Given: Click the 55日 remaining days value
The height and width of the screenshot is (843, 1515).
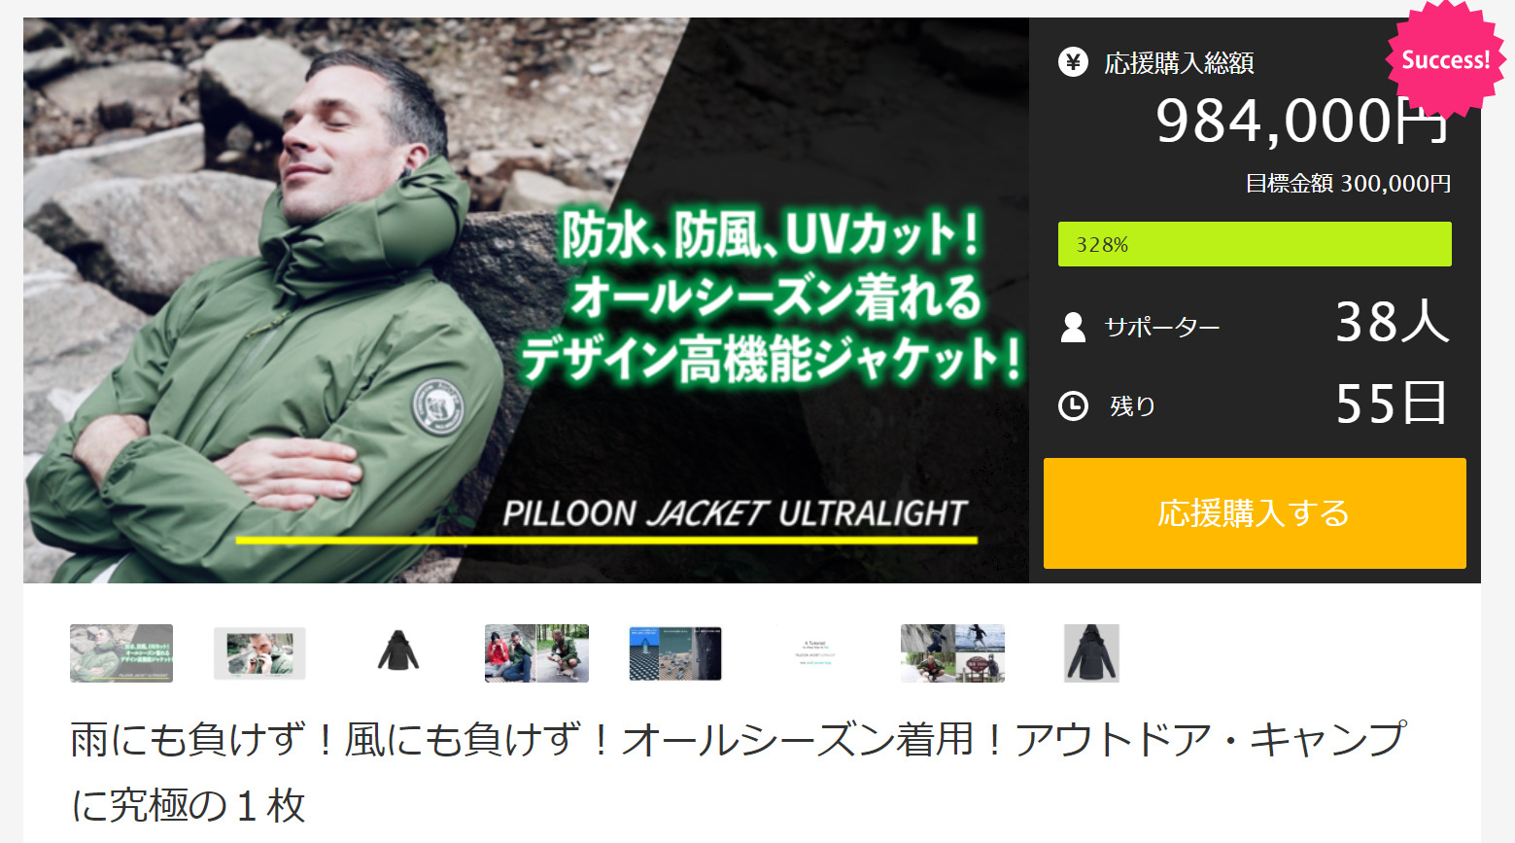Looking at the screenshot, I should click(x=1392, y=404).
